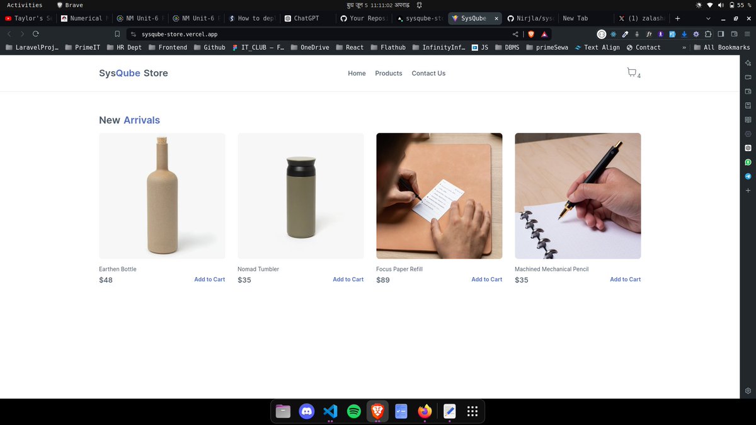Toggle the browser sidebar panel icon
Screen dimensions: 756x425
tap(721, 34)
